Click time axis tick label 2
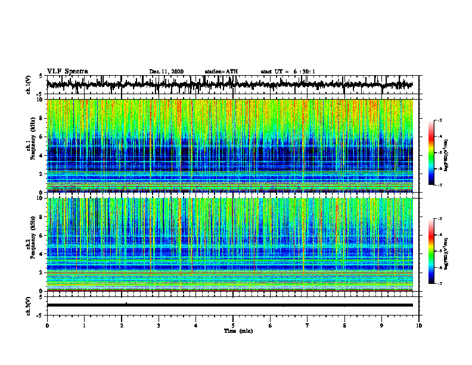The width and height of the screenshot is (472, 365). pyautogui.click(x=122, y=326)
